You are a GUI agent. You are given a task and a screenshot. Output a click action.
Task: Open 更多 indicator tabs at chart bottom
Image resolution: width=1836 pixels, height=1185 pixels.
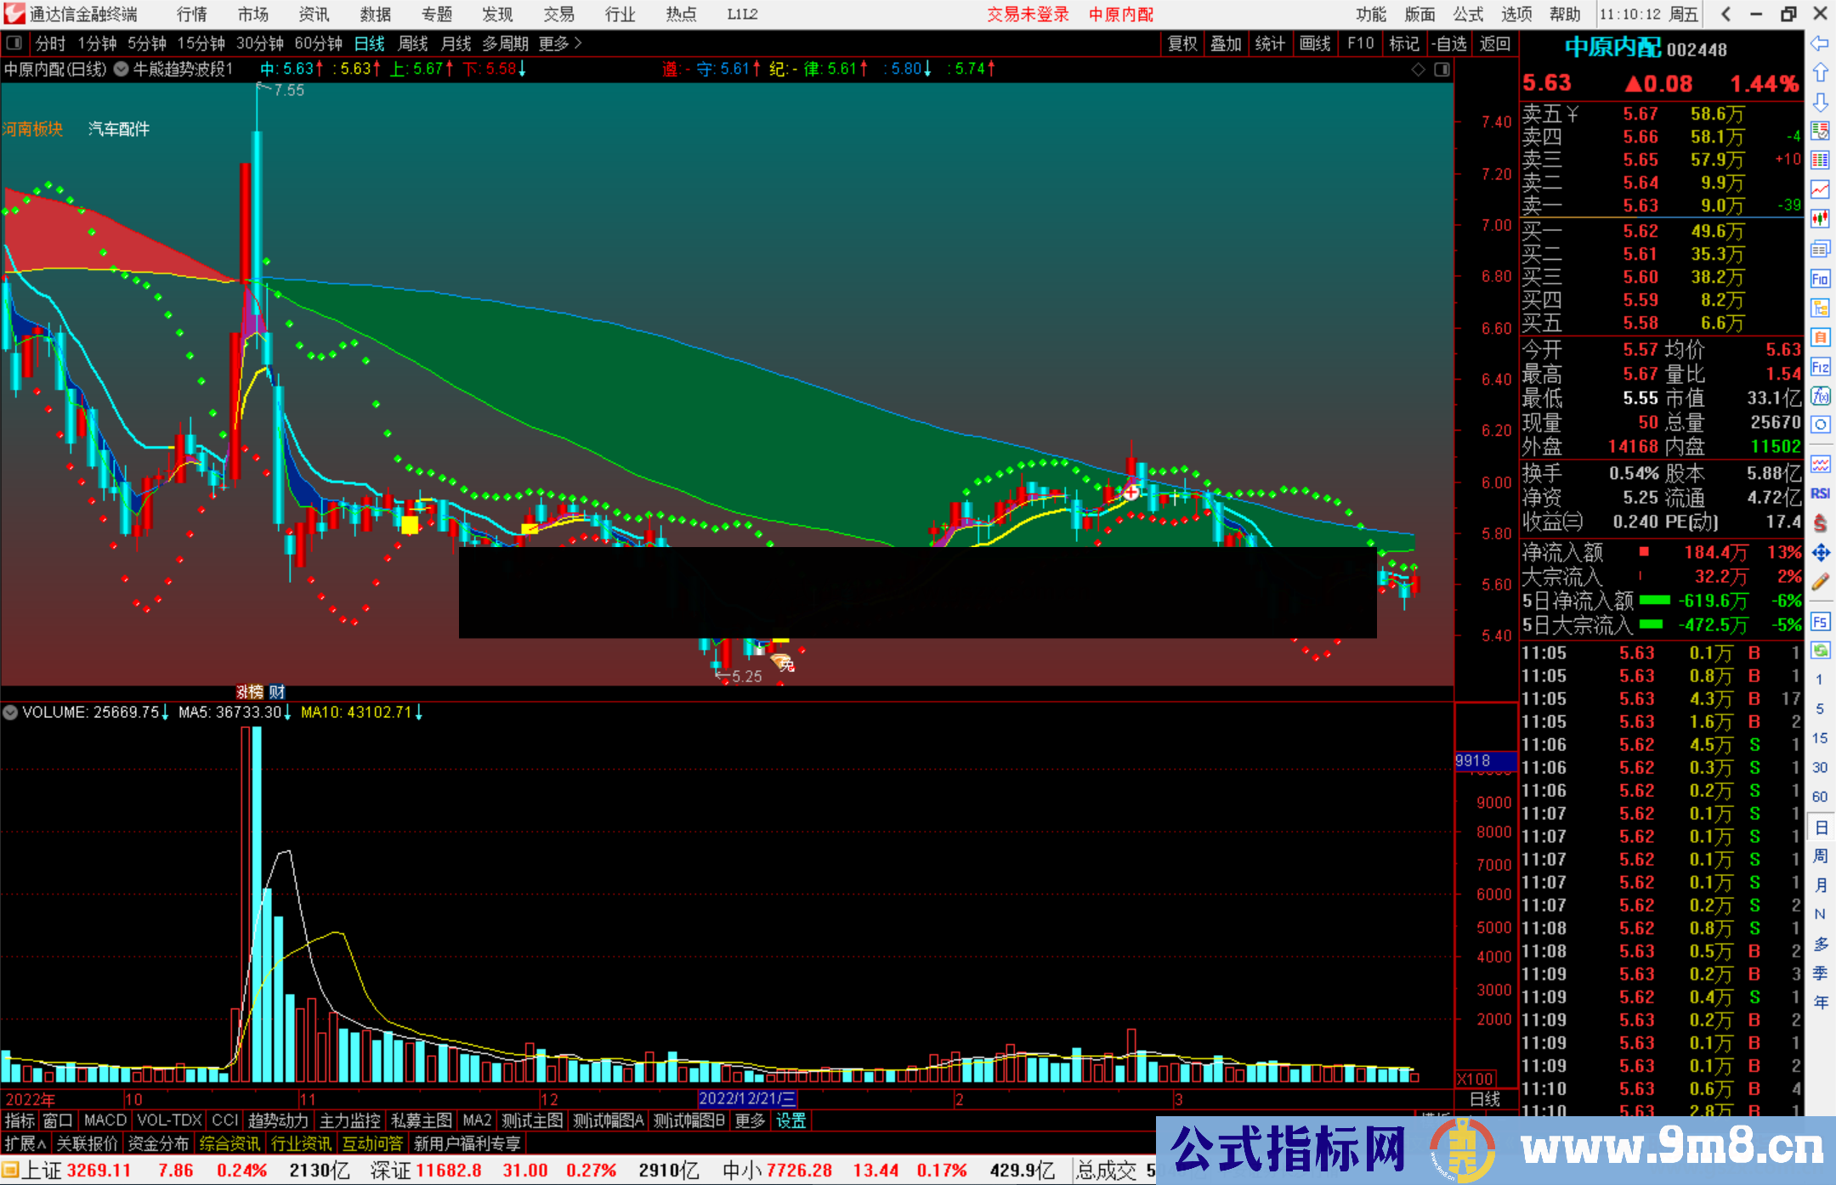pos(750,1120)
